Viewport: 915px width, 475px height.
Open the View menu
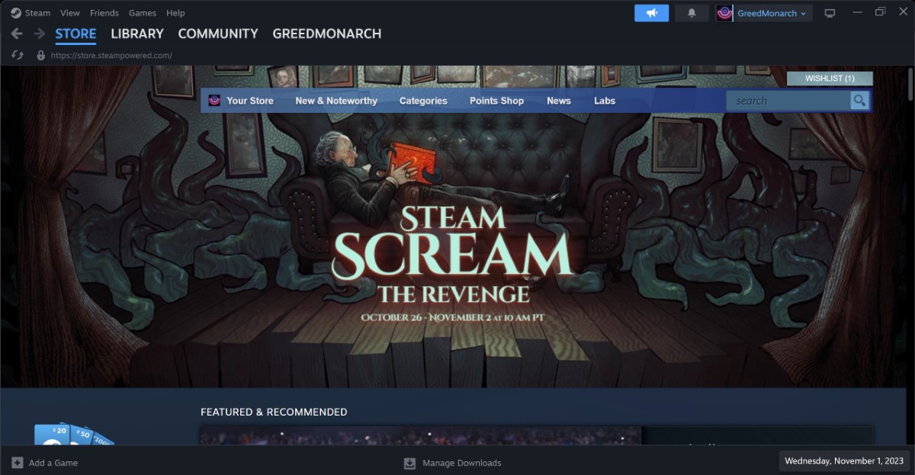click(69, 12)
